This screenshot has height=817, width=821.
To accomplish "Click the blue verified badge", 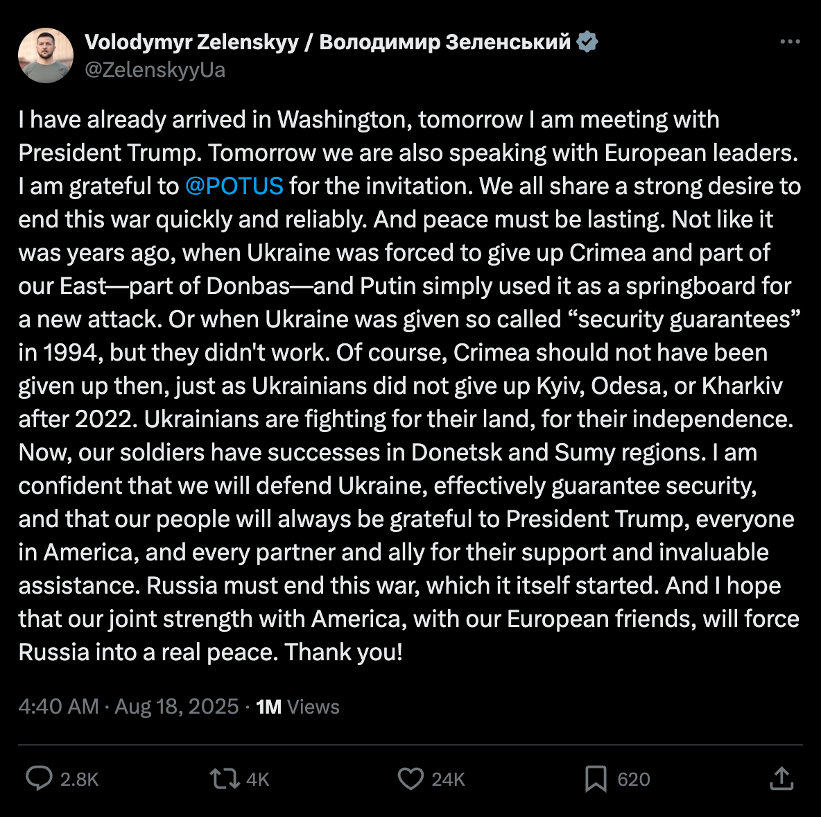I will [x=587, y=42].
